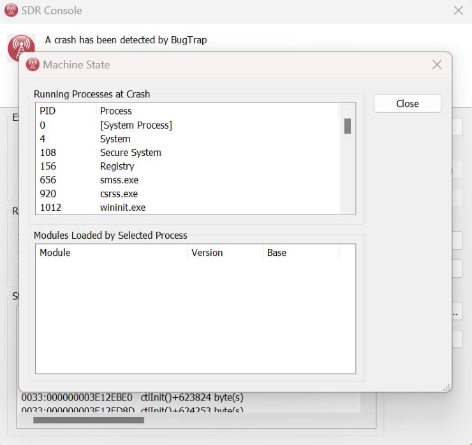Viewport: 472px width, 445px height.
Task: Close the Machine State dialog via X
Action: [x=437, y=64]
